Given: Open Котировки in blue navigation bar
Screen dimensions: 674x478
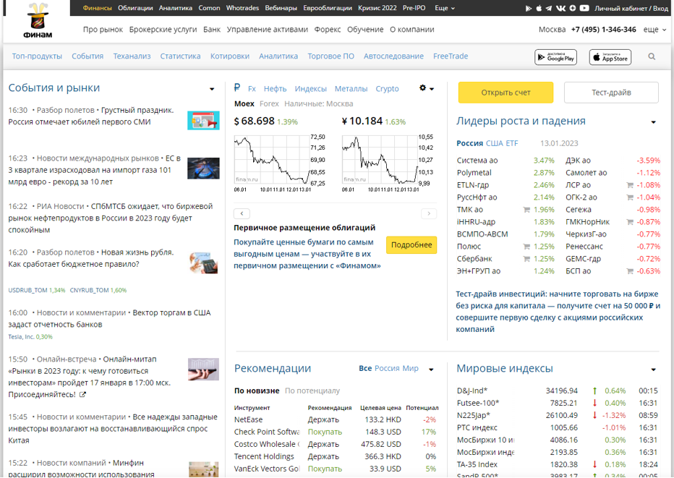Looking at the screenshot, I should (230, 56).
